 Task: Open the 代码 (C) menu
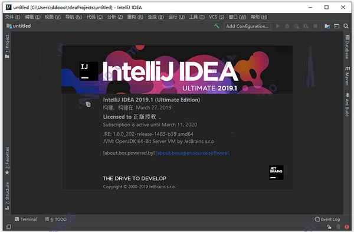(x=94, y=17)
